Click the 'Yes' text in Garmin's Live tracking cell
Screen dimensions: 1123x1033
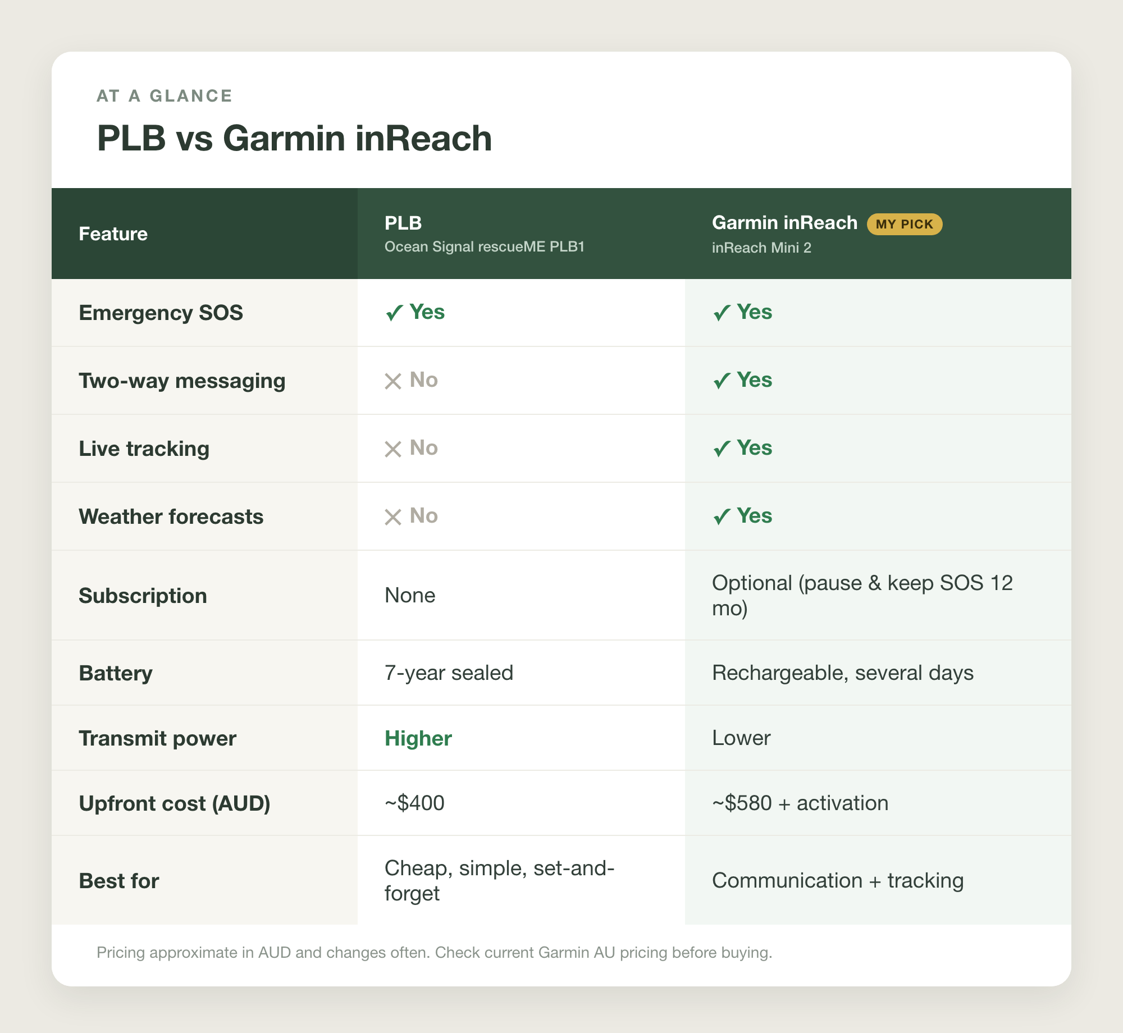(755, 448)
